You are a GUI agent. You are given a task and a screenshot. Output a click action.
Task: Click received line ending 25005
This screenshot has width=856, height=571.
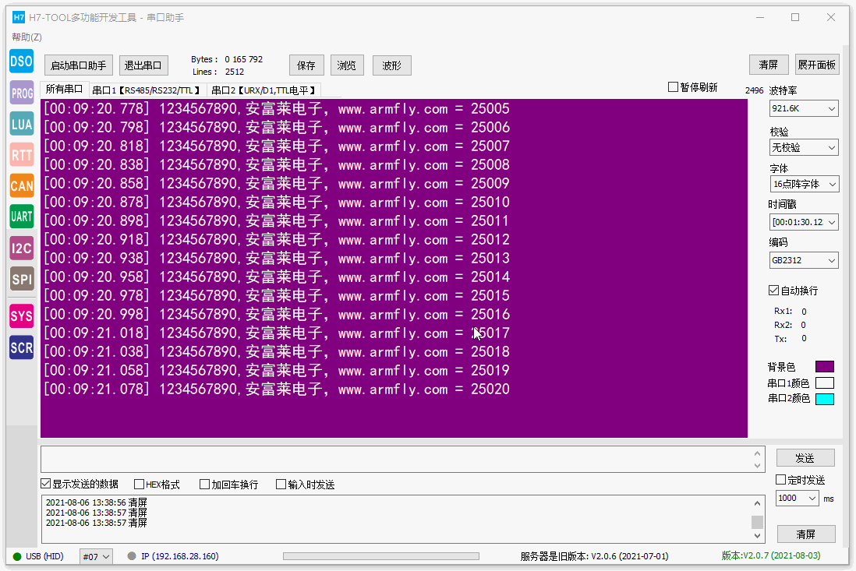(x=277, y=109)
